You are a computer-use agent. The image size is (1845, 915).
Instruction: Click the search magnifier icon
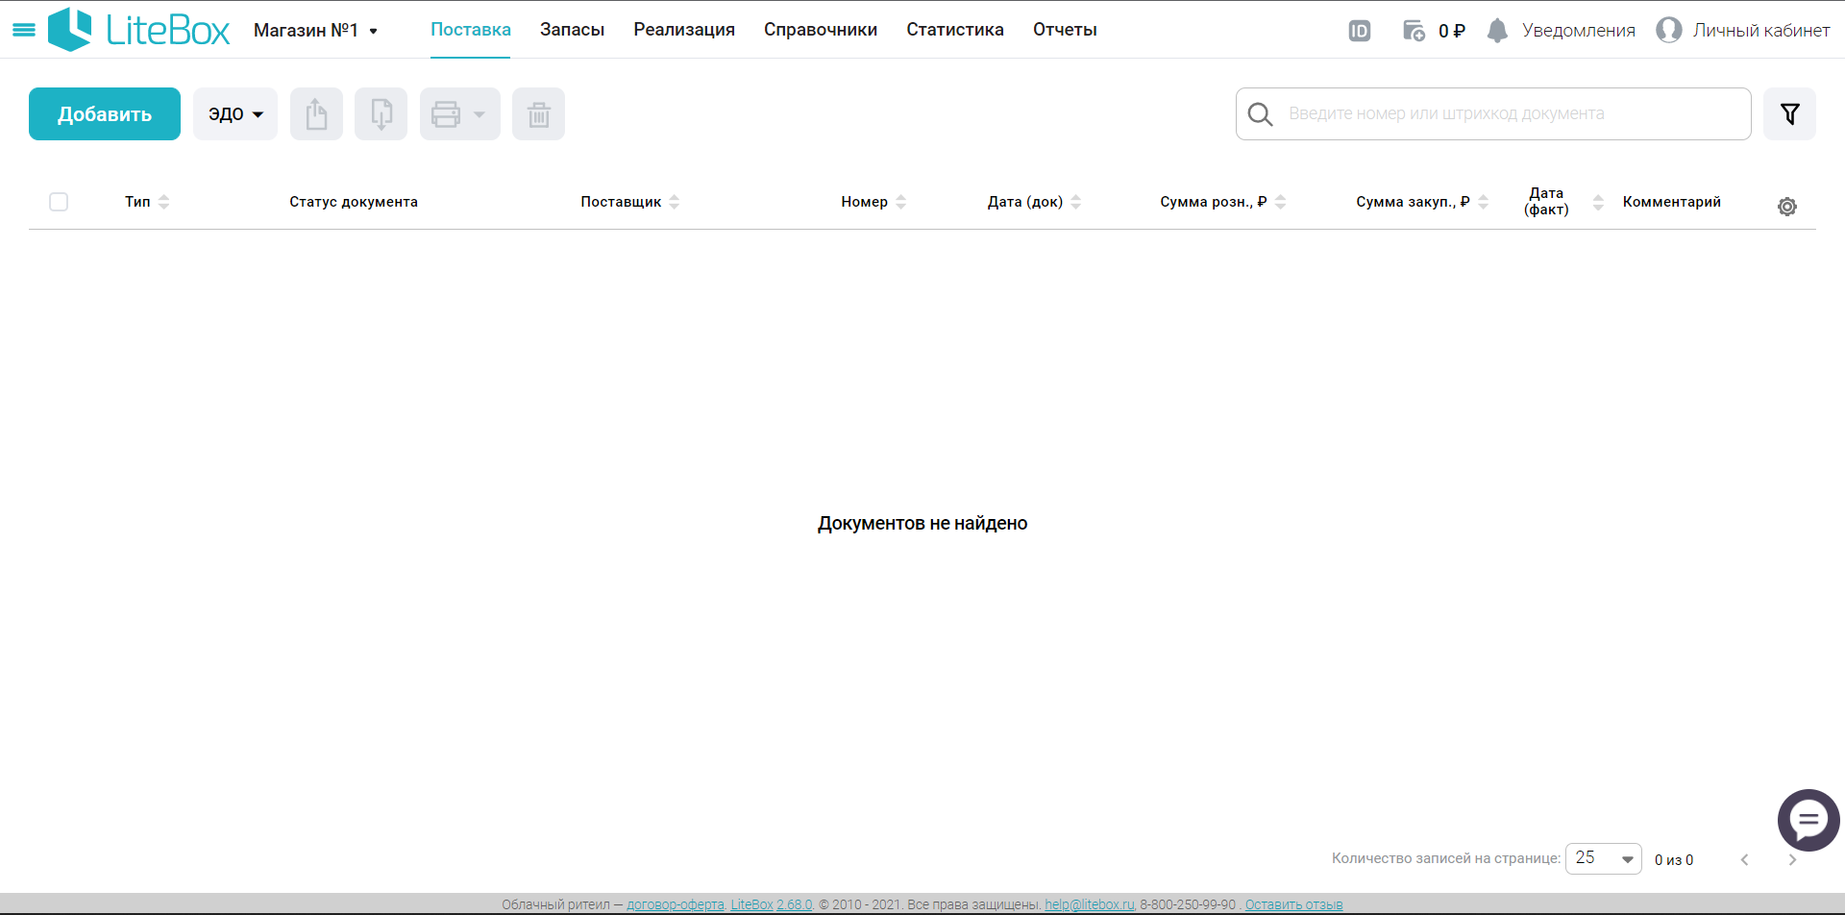tap(1260, 114)
